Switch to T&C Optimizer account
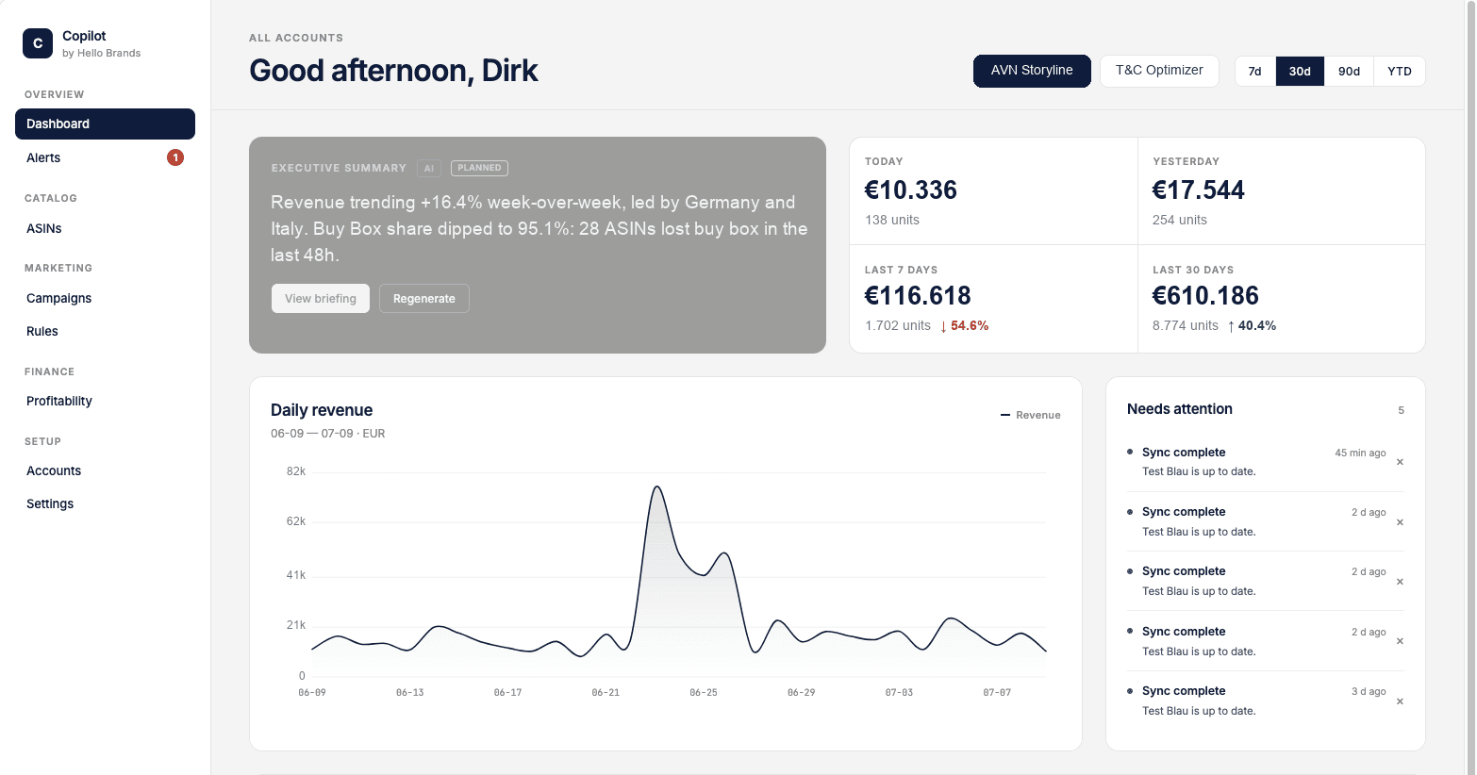This screenshot has width=1477, height=775. click(x=1159, y=71)
